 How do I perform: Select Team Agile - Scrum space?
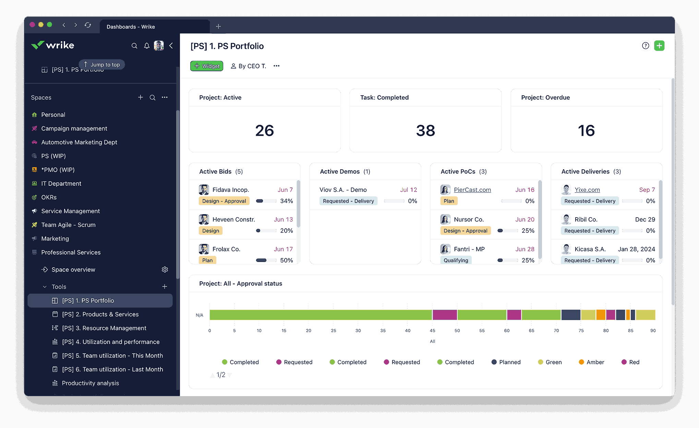[x=68, y=225]
